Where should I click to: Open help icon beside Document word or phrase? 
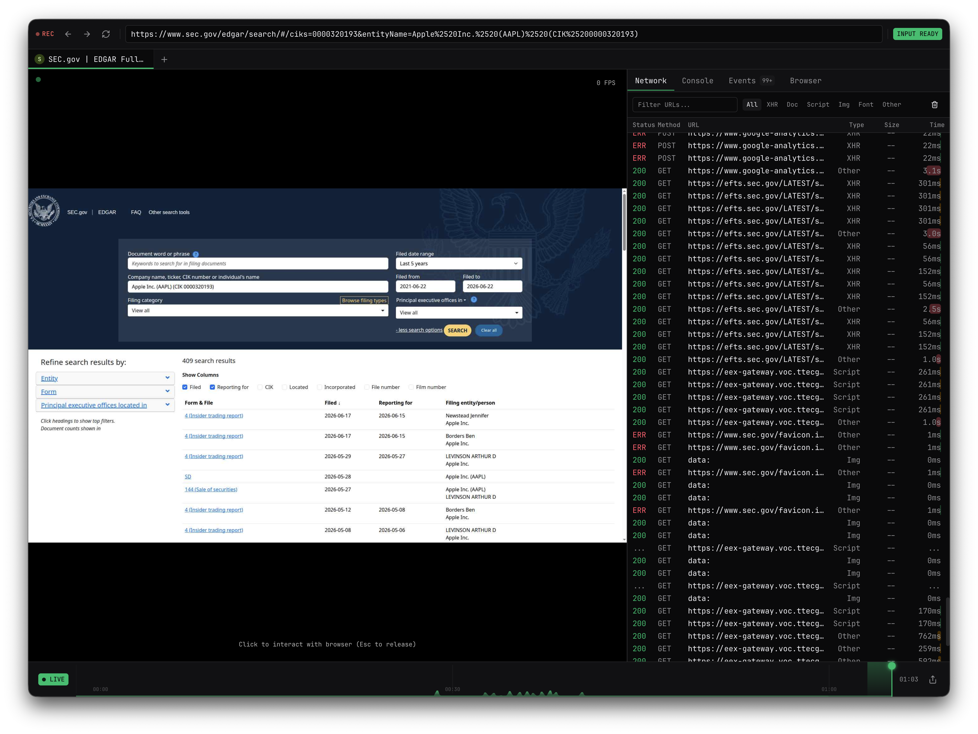(196, 254)
